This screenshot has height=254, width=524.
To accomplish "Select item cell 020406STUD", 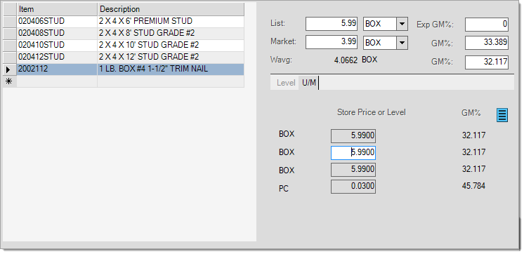I will click(x=57, y=21).
